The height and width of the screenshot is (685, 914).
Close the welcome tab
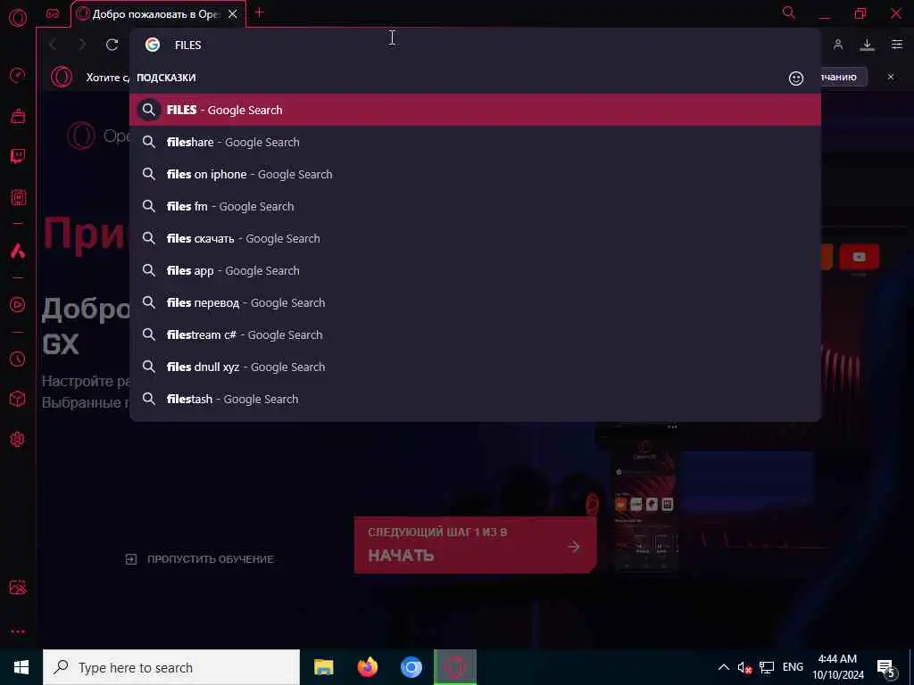point(233,14)
